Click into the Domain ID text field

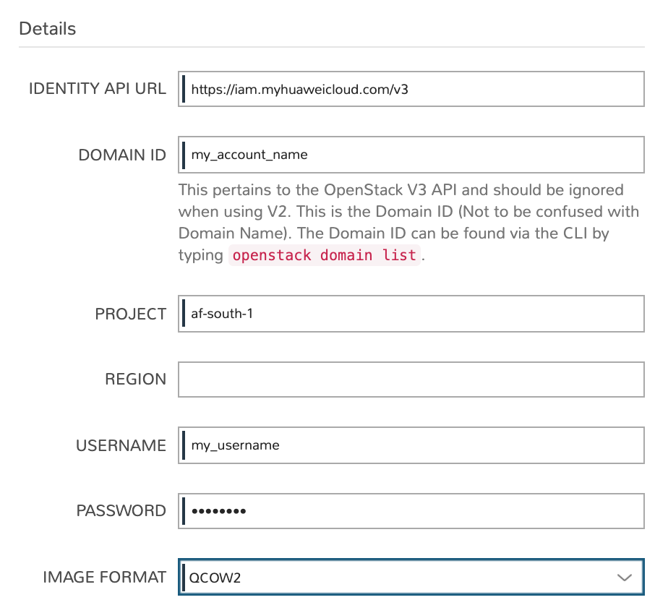(x=411, y=155)
